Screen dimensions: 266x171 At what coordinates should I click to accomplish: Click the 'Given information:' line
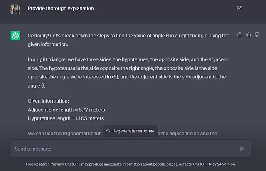pos(48,101)
